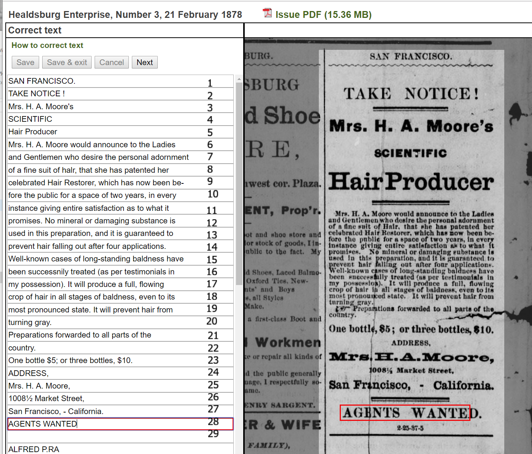
Task: Click the highlighted AGENTS WANTED region in scan
Action: tap(405, 413)
